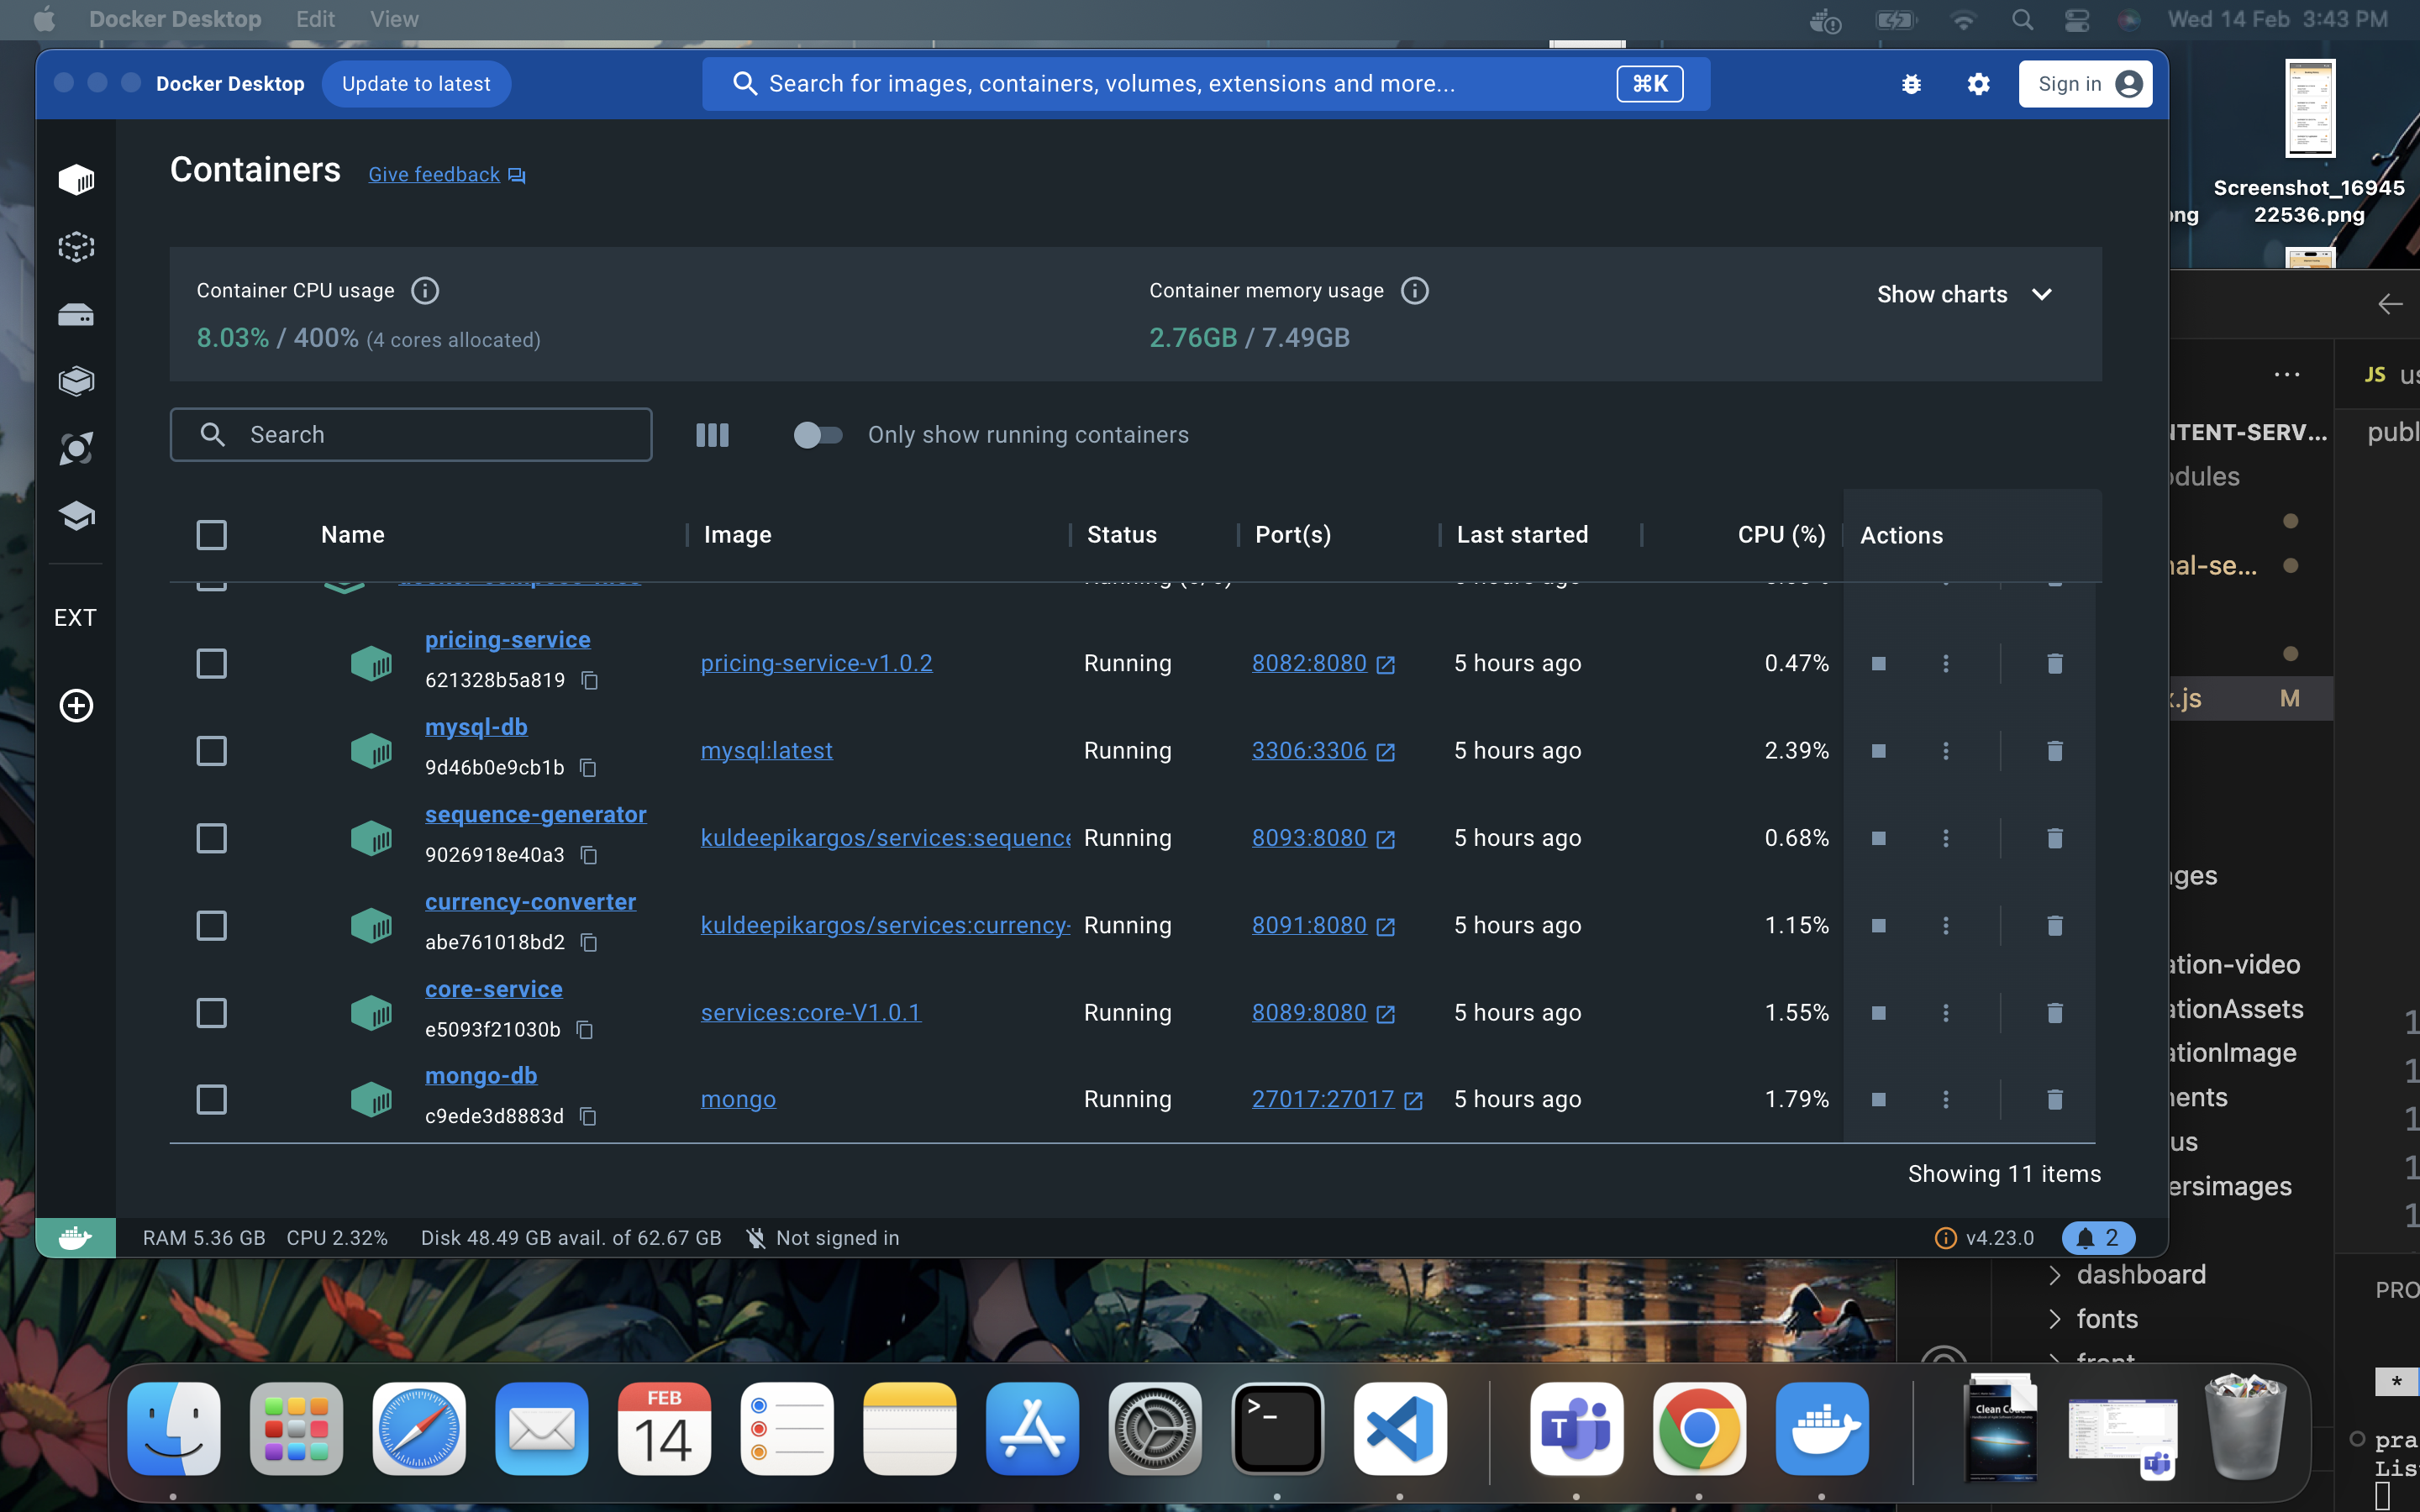Delete the sequence-generator container
The image size is (2420, 1512).
(x=2054, y=838)
